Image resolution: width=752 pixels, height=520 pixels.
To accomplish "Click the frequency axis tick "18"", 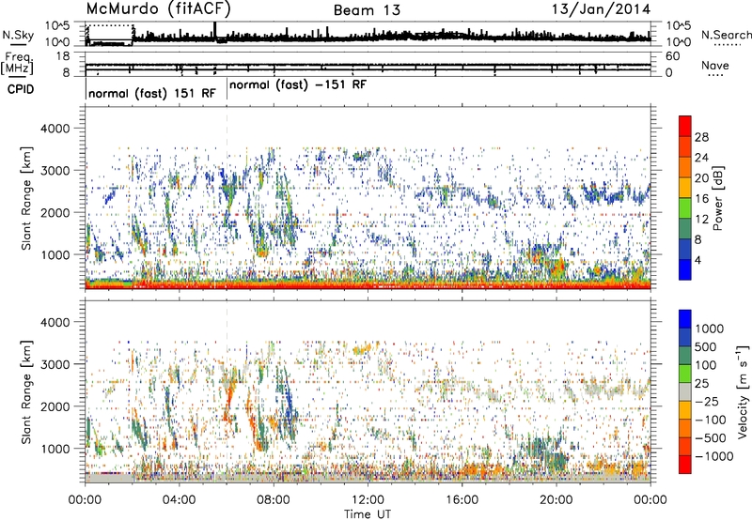I will tap(63, 56).
